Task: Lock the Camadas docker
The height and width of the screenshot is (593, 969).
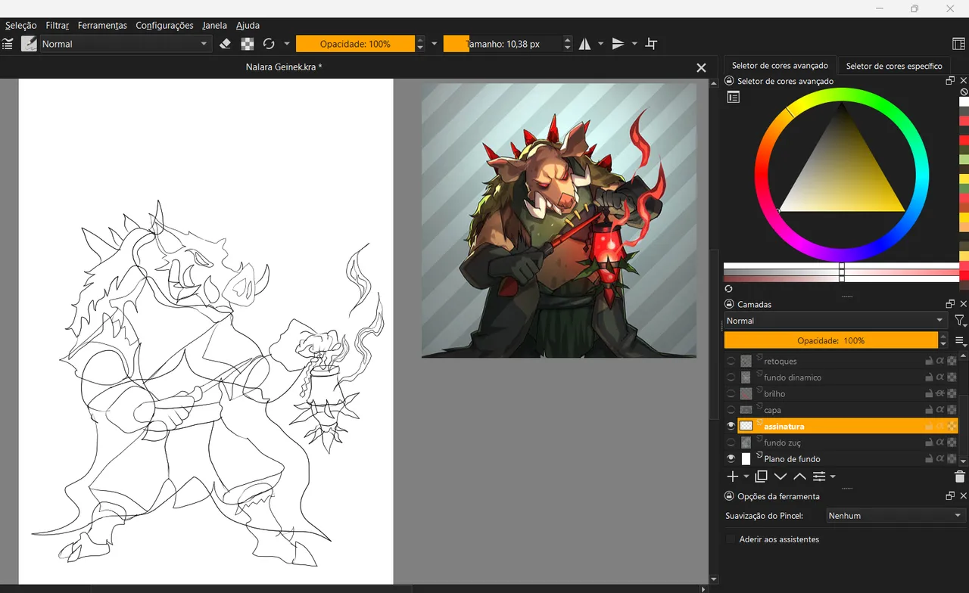Action: (730, 304)
